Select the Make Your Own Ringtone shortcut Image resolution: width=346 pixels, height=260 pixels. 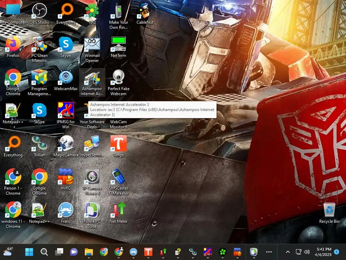(119, 17)
